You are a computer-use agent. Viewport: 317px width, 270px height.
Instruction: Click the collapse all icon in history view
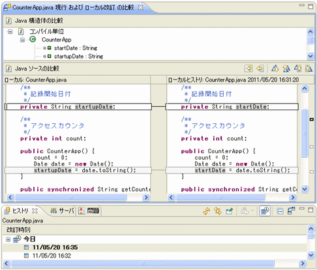pos(280,211)
